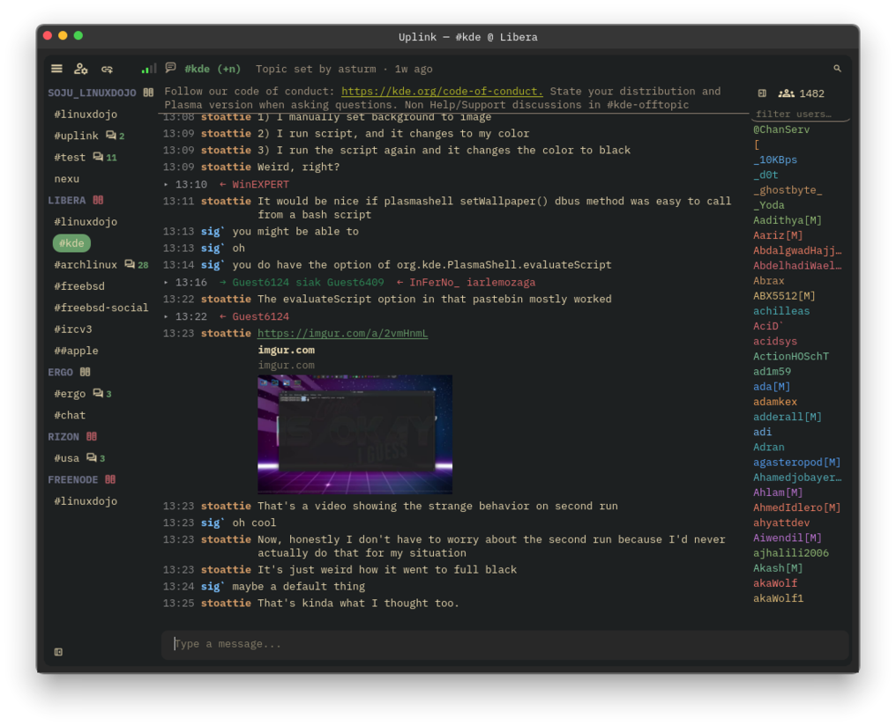Open the imgur video preview thumbnail
The width and height of the screenshot is (896, 726).
point(355,434)
